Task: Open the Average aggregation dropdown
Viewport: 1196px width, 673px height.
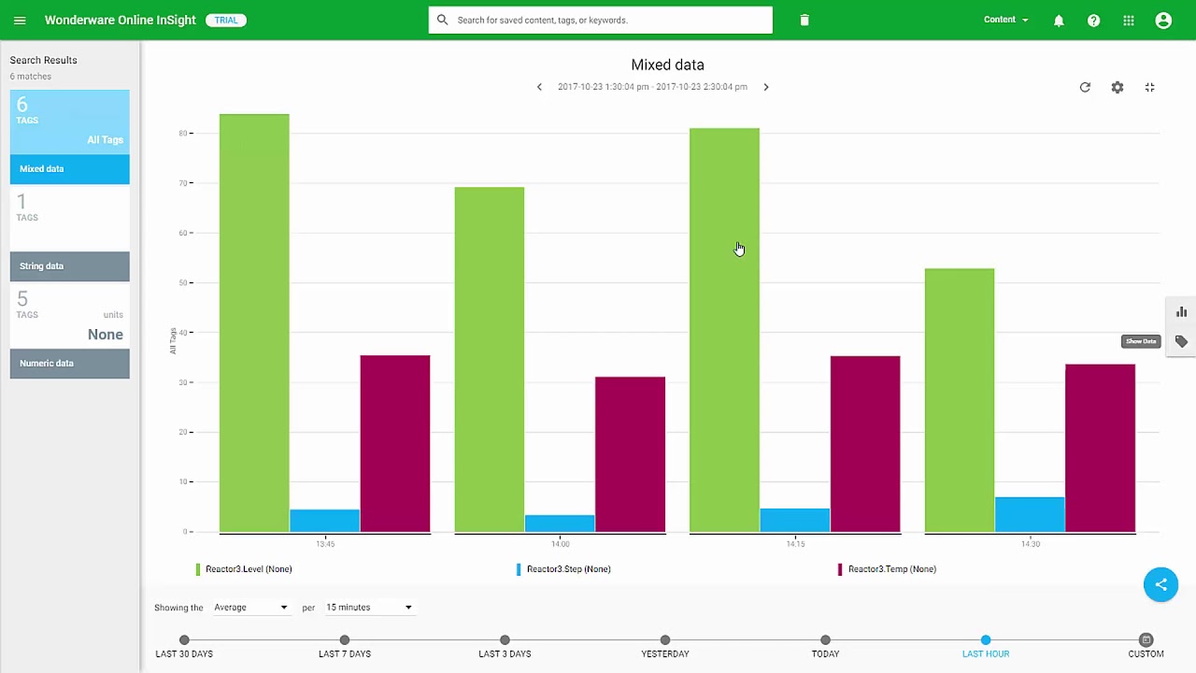Action: tap(250, 608)
